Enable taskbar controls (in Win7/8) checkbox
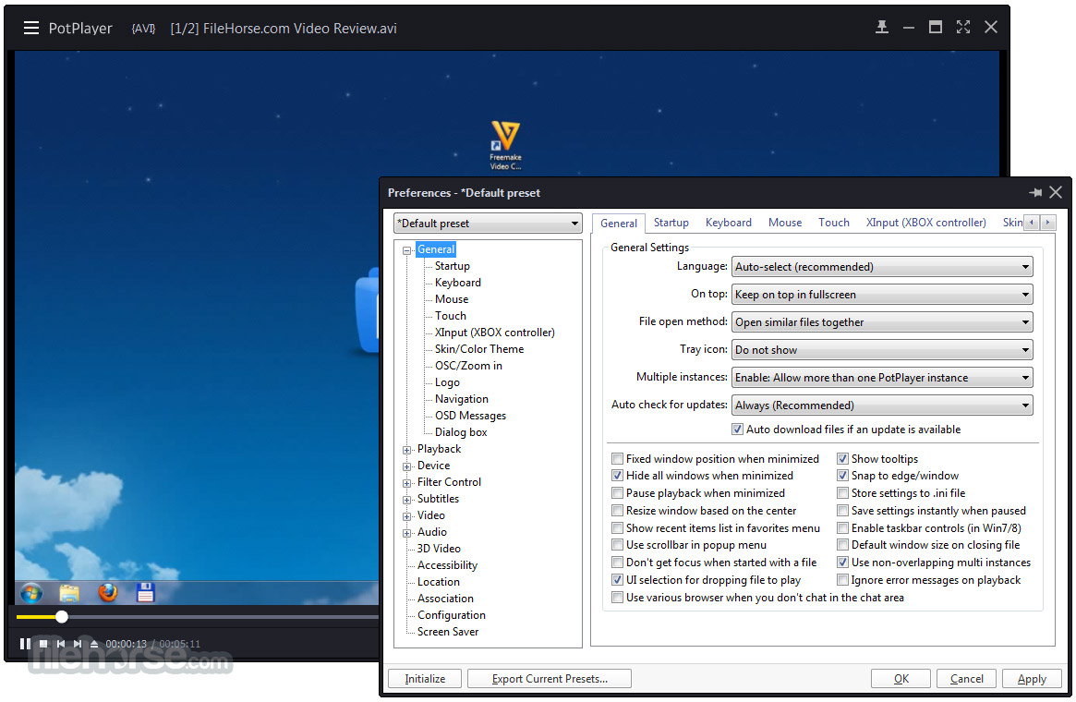Screen dimensions: 1076x702 click(842, 528)
